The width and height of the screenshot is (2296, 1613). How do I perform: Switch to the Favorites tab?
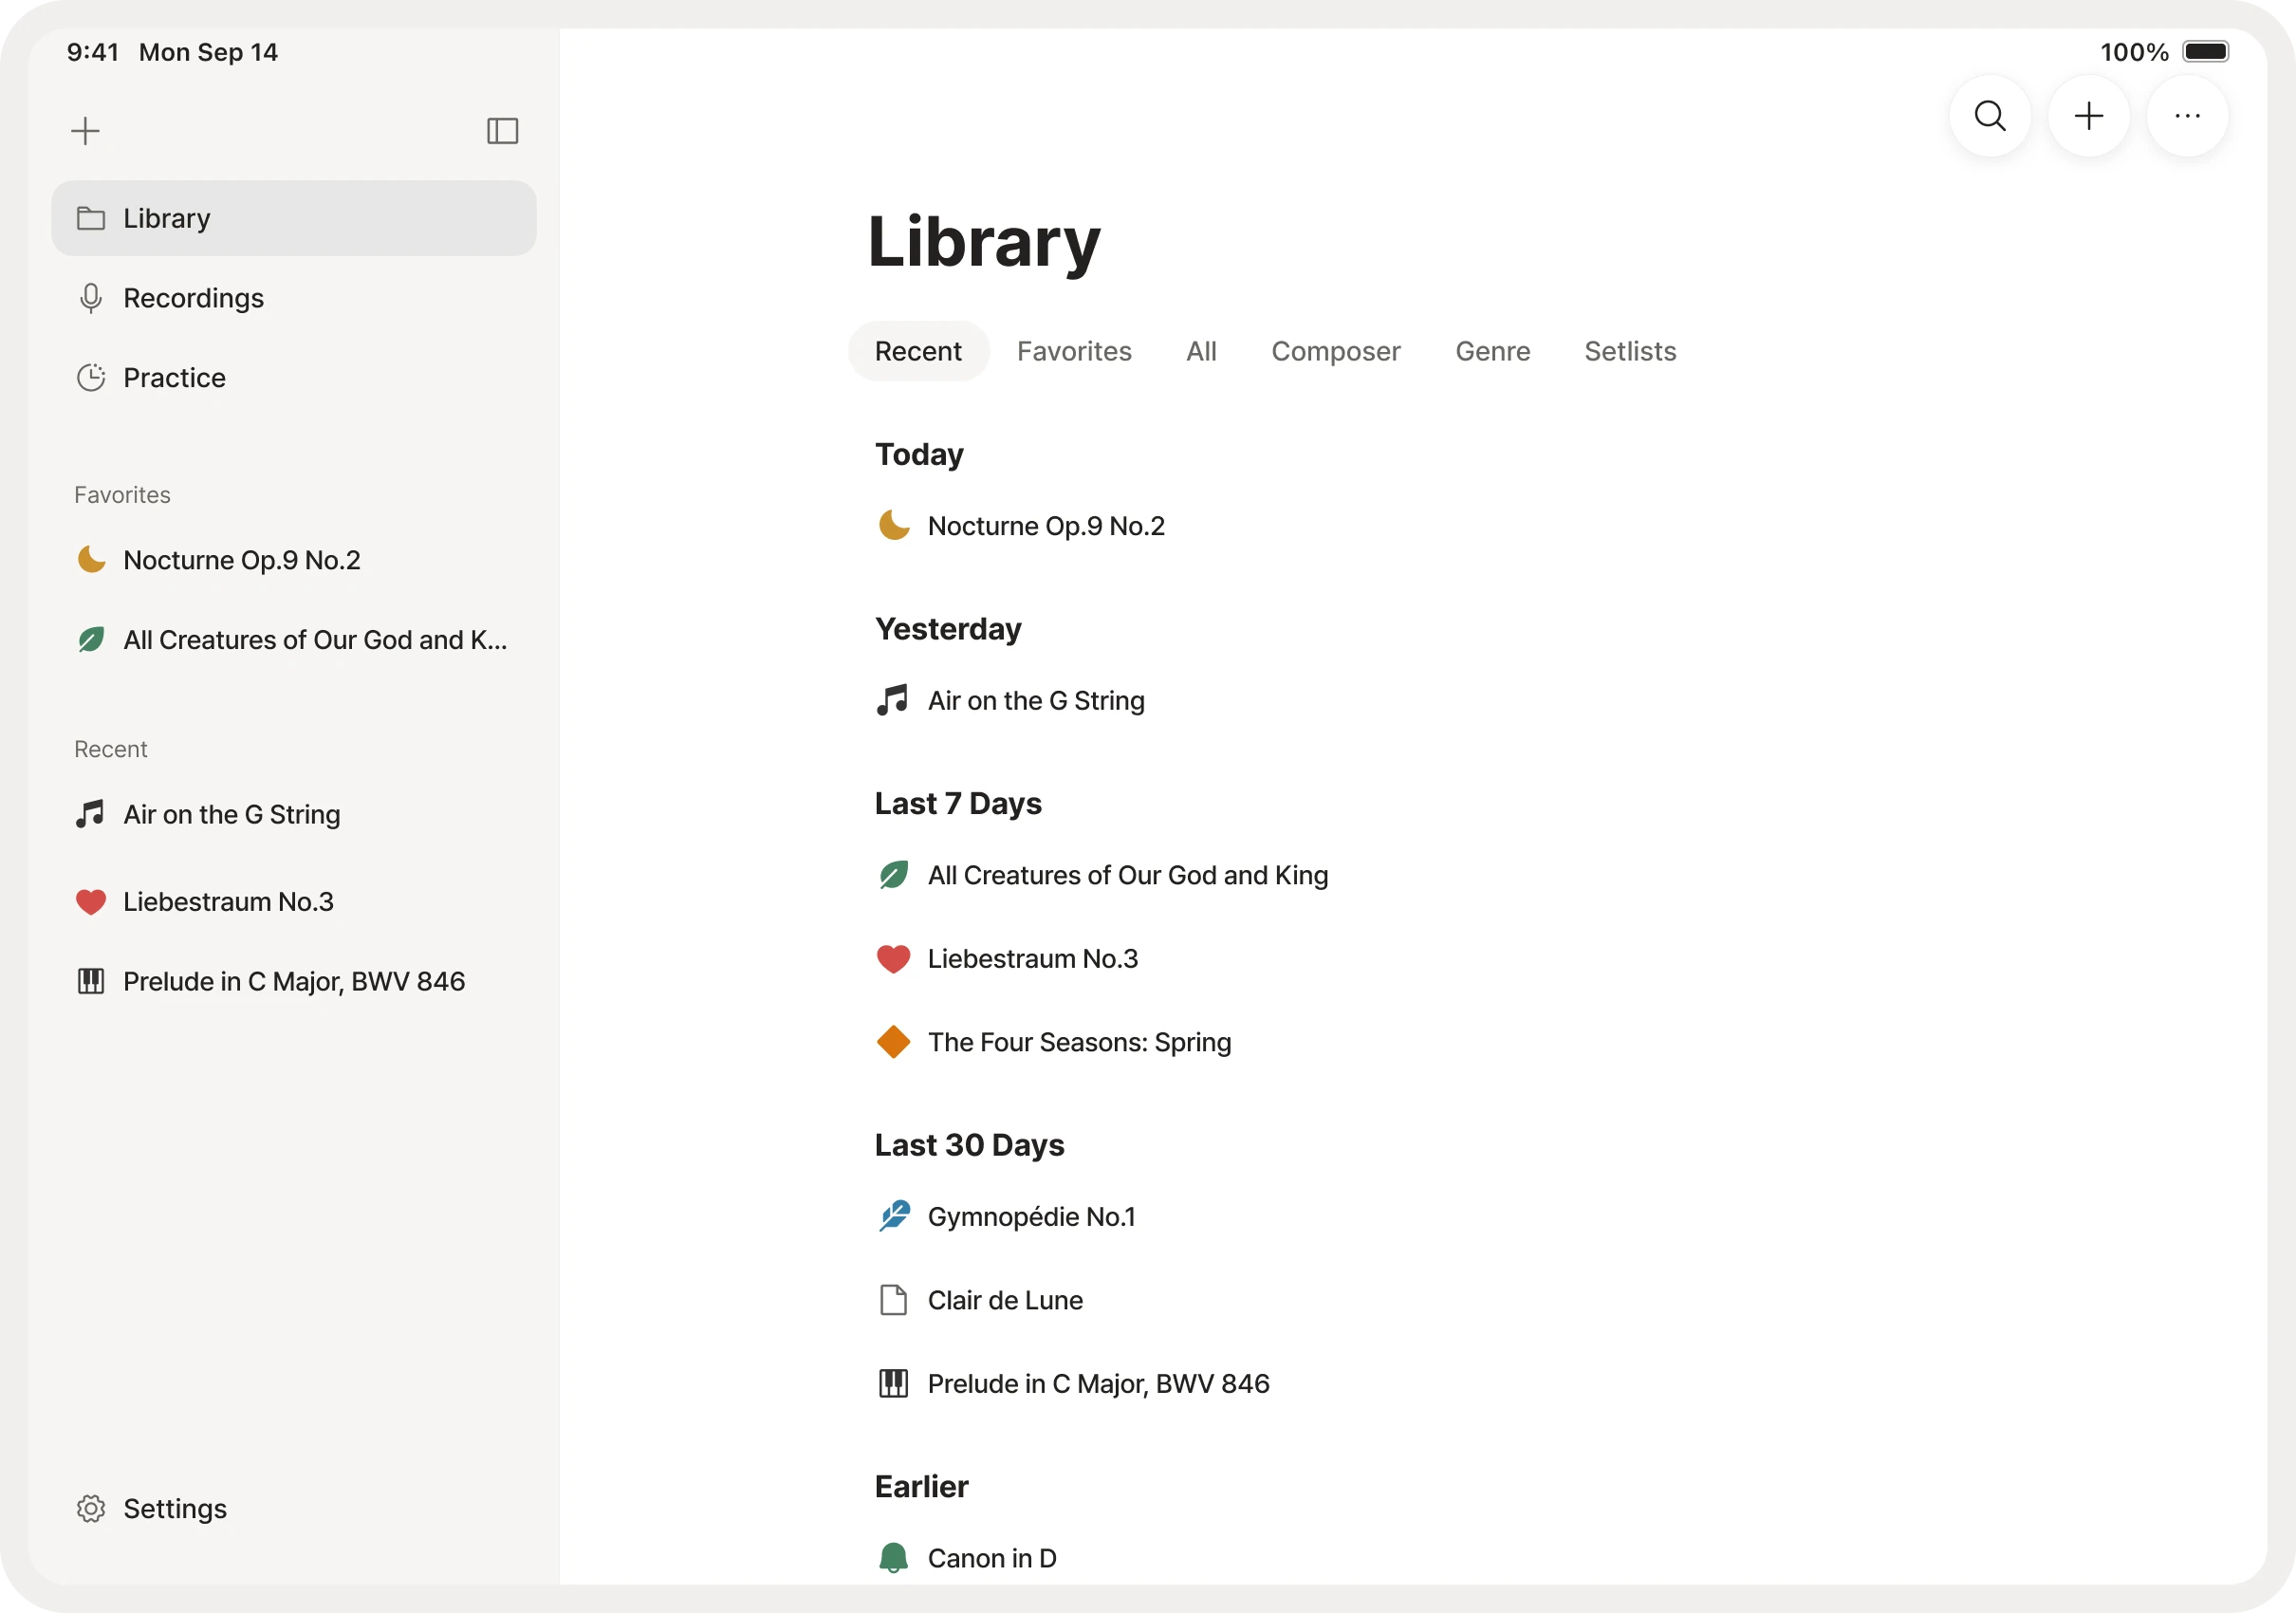click(1074, 351)
